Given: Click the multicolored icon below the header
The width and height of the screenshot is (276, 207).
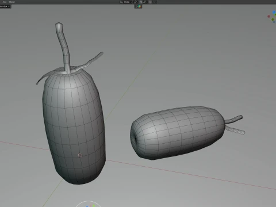Looking at the screenshot, I should 140,6.
